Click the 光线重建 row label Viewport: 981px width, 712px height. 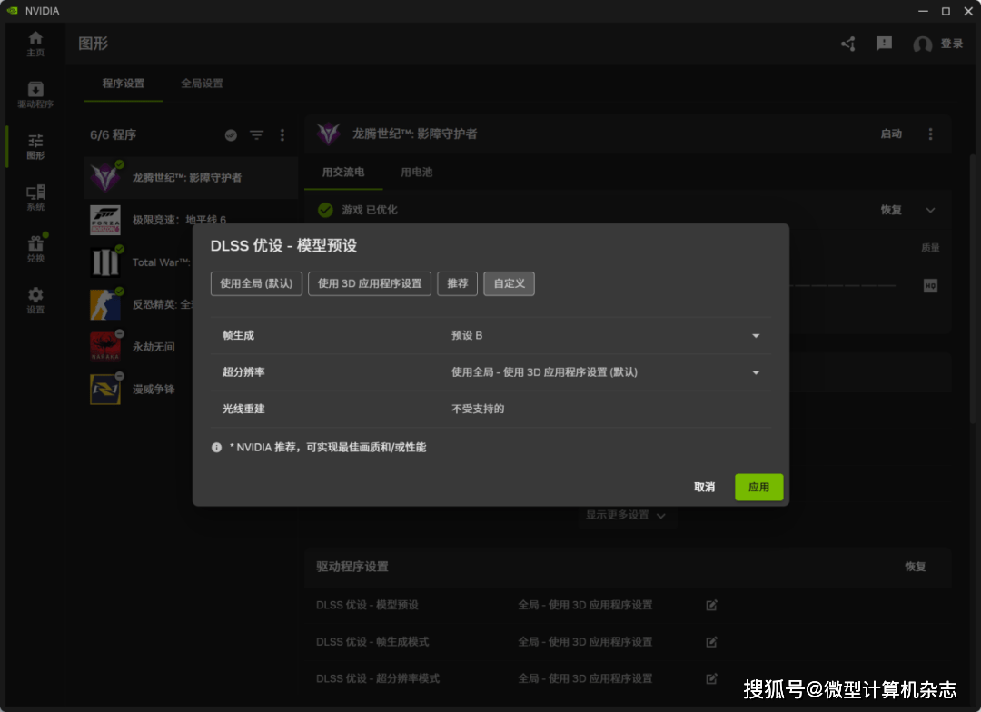point(244,410)
